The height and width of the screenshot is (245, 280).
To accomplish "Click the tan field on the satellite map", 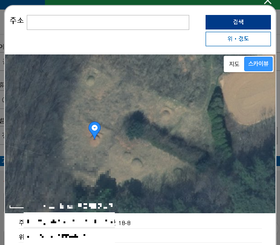I will [x=248, y=98].
